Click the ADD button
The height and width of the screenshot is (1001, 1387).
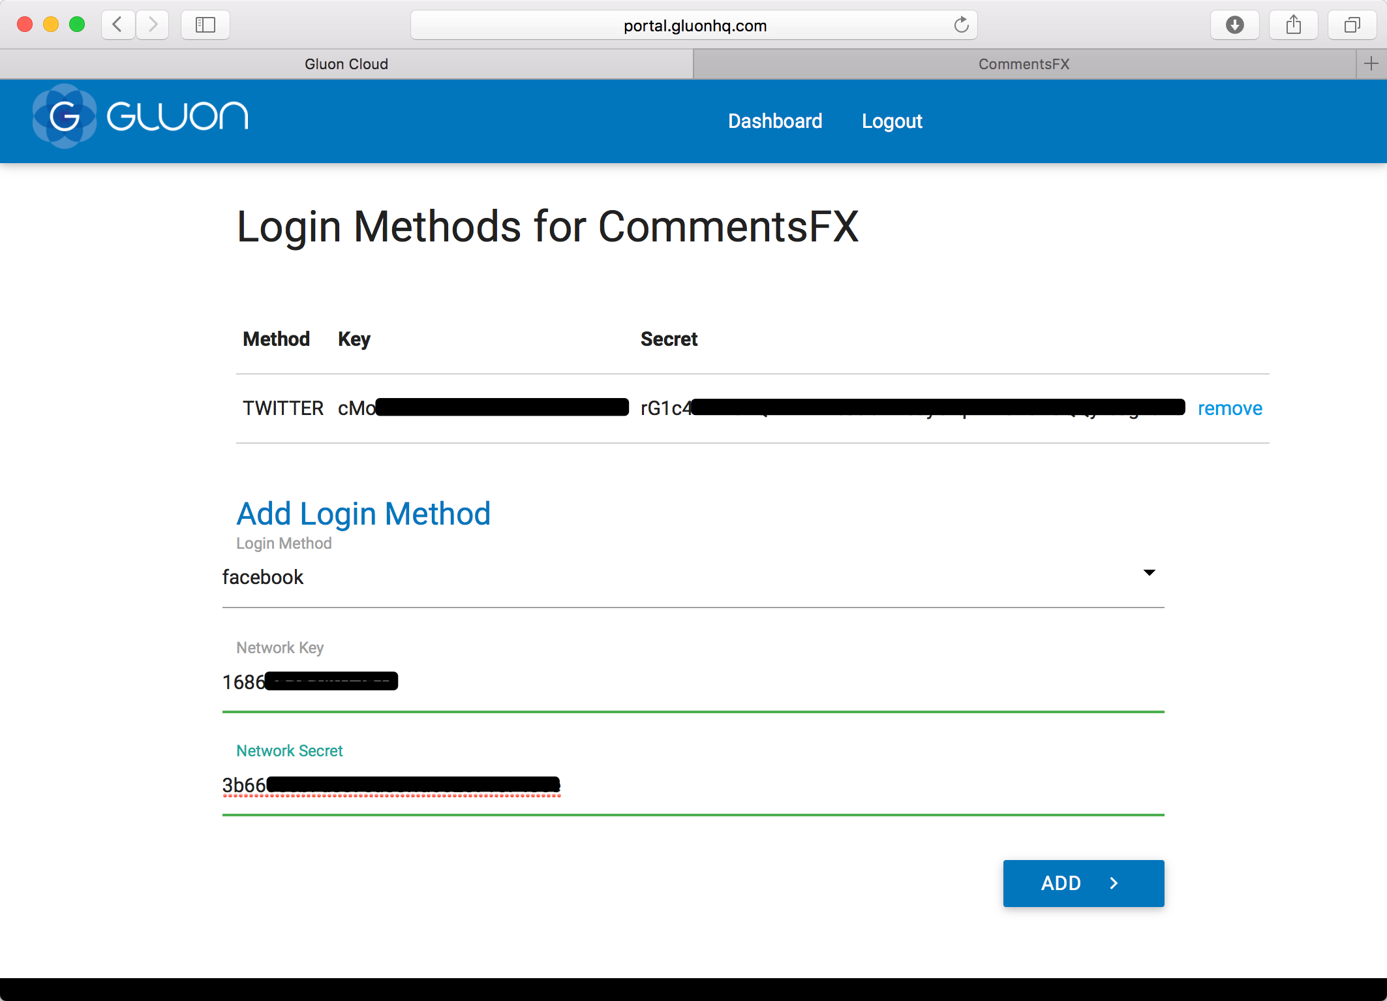pyautogui.click(x=1084, y=883)
